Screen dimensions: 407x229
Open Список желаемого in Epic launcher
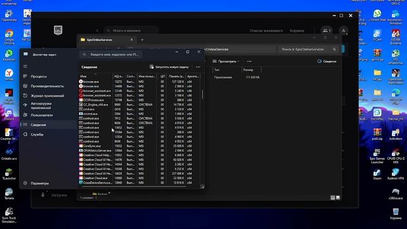266,31
